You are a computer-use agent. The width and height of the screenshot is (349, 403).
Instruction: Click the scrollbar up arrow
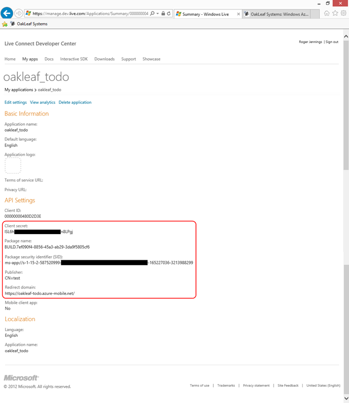[x=346, y=37]
